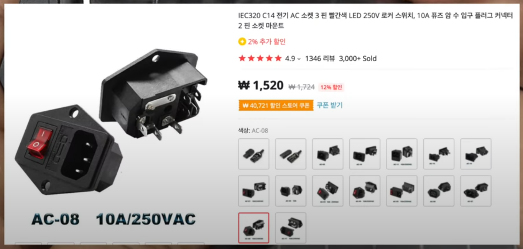Click the orange ₩40,721 store coupon badge
Viewport: 523px width, 249px height.
pyautogui.click(x=276, y=105)
